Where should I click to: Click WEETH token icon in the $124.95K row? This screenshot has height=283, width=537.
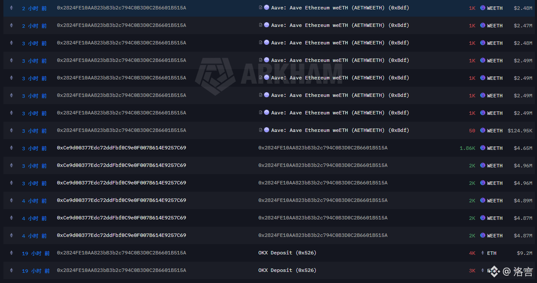click(x=483, y=131)
